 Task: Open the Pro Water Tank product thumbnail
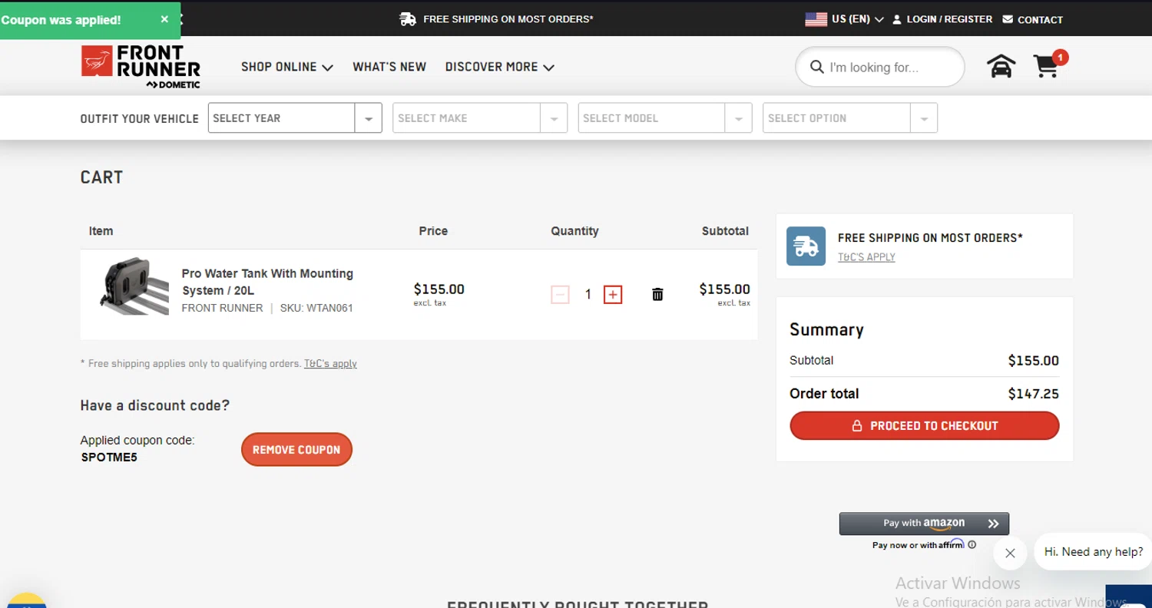point(134,286)
